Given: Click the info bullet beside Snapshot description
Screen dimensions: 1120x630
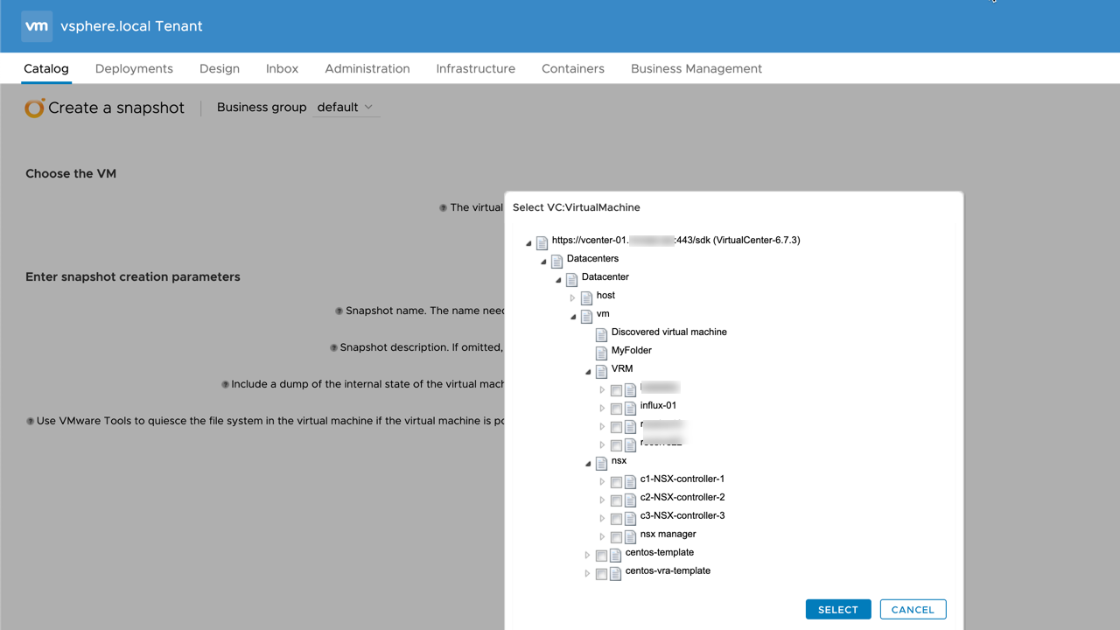Looking at the screenshot, I should 333,347.
